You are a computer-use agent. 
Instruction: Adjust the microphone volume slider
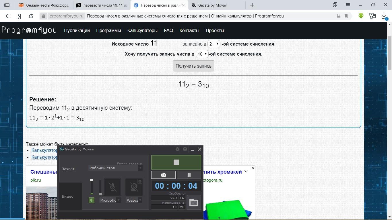point(100,187)
